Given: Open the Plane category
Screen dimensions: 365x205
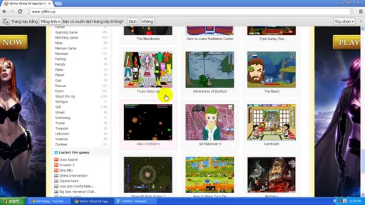Looking at the screenshot, I should 59,70.
